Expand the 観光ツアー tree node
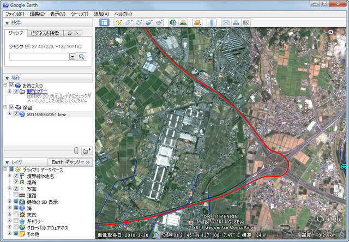Viewport: 349px width, 242px height. (9, 91)
